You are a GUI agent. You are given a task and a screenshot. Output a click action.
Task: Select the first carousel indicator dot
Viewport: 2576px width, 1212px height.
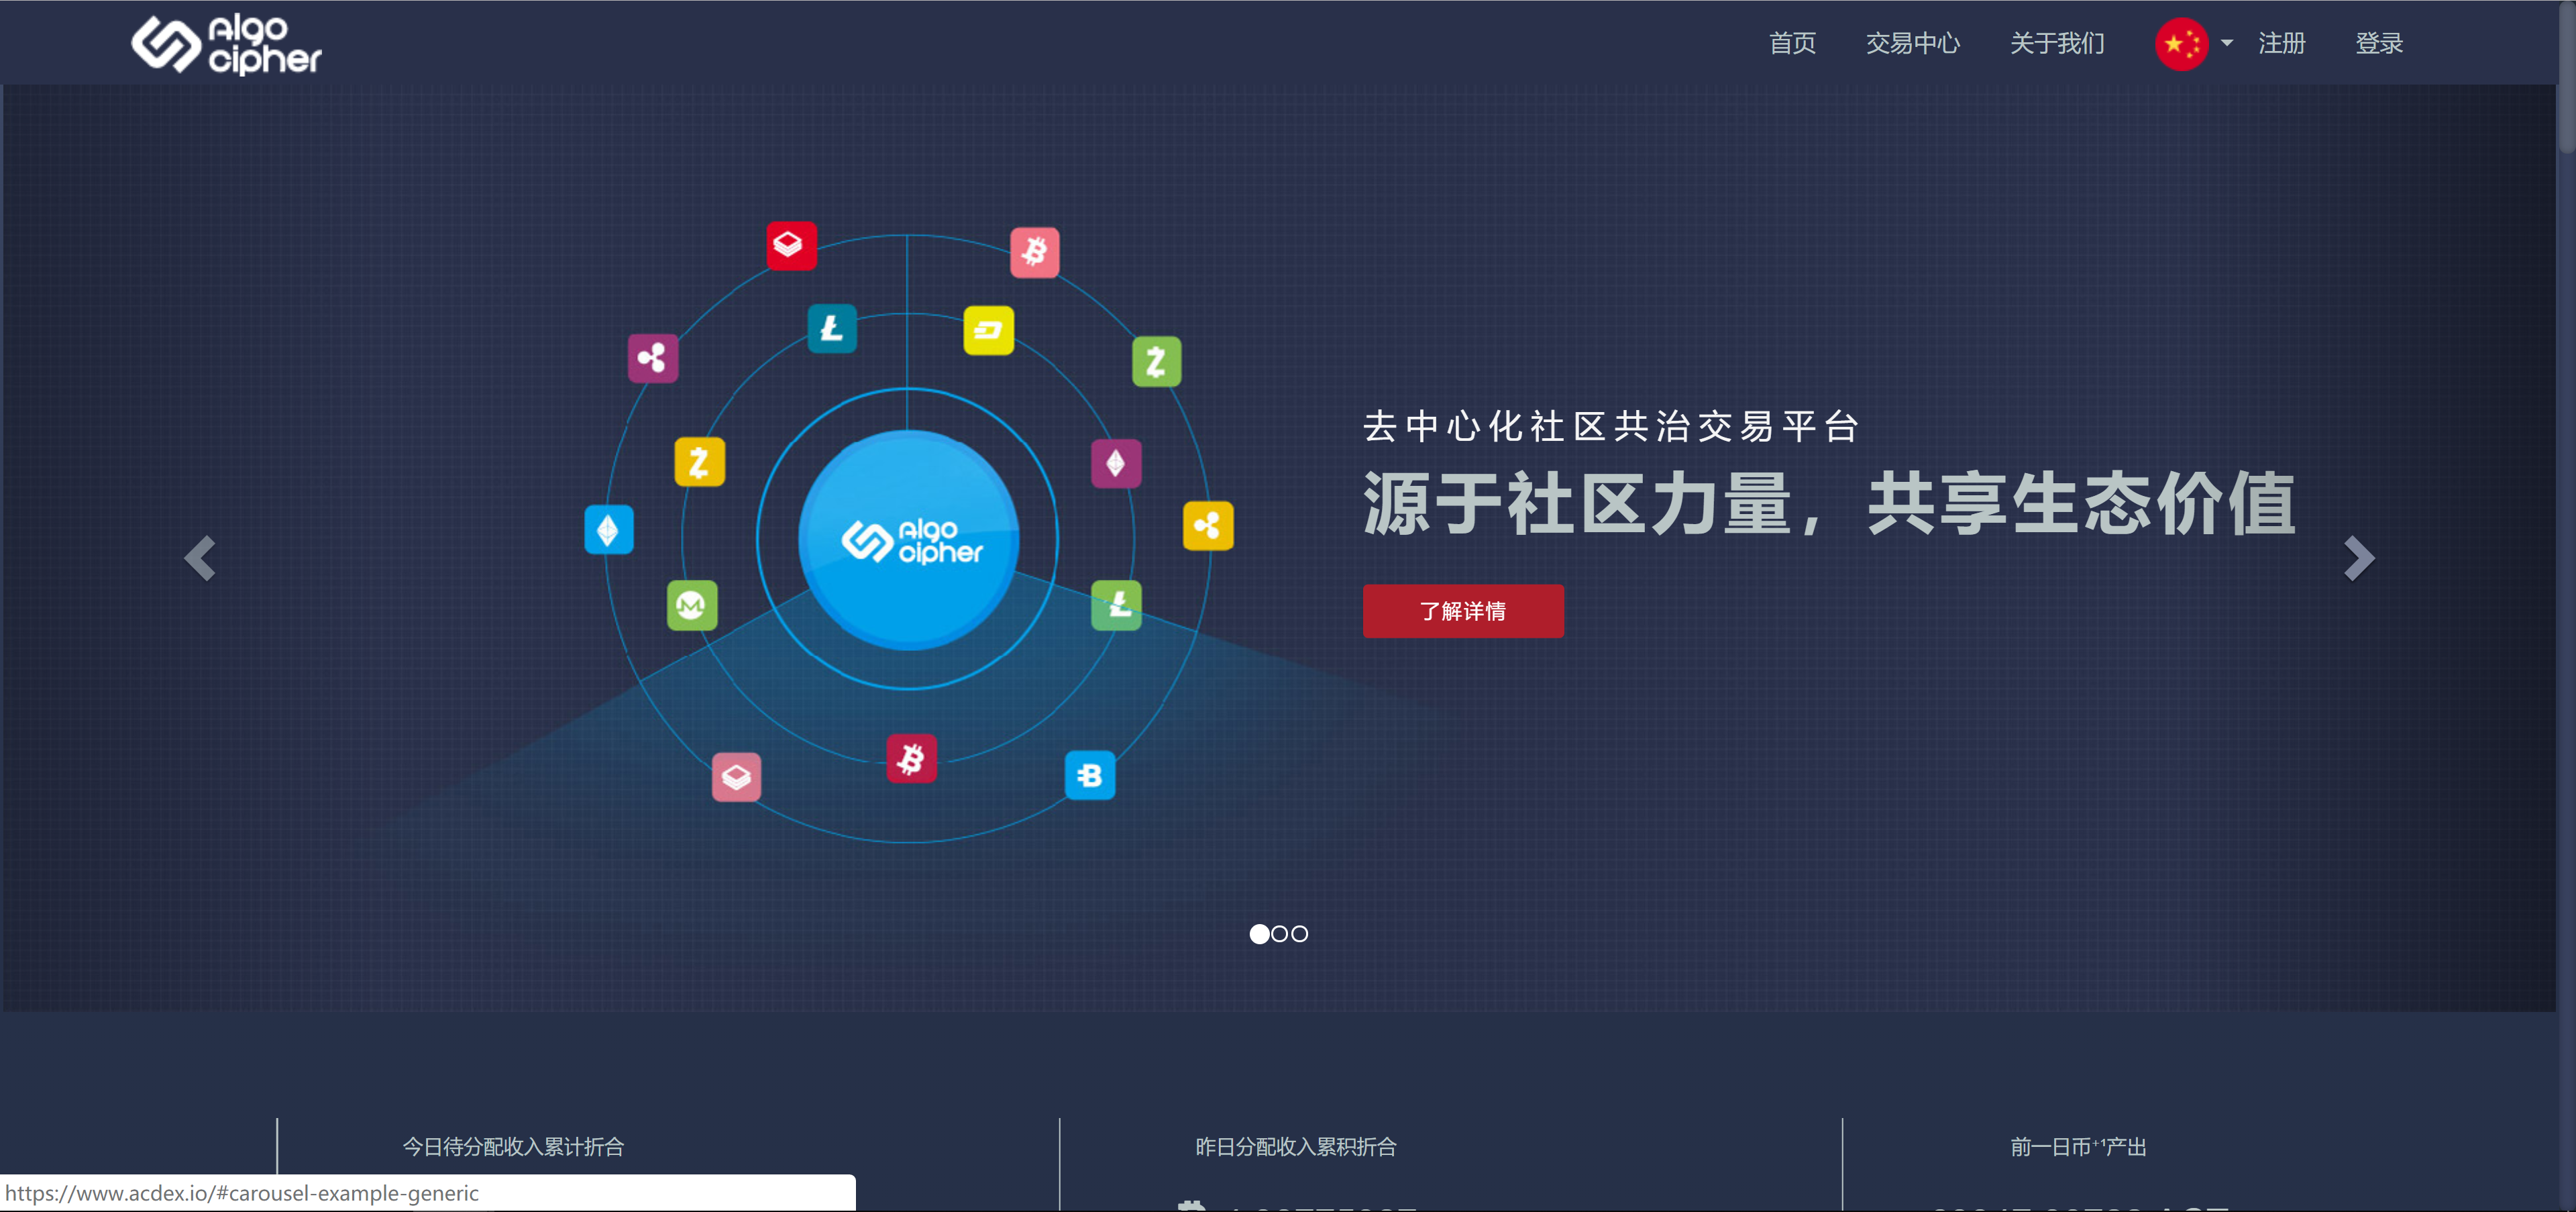click(1259, 933)
